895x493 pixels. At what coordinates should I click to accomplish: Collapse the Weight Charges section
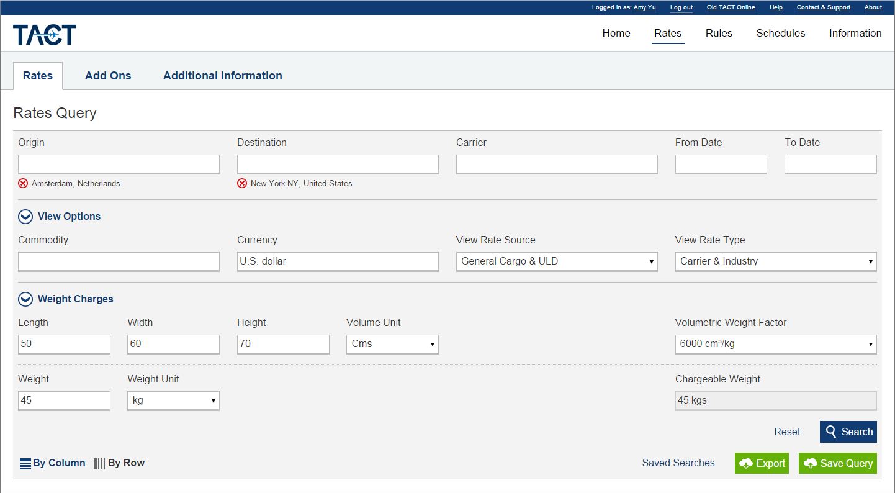click(25, 299)
